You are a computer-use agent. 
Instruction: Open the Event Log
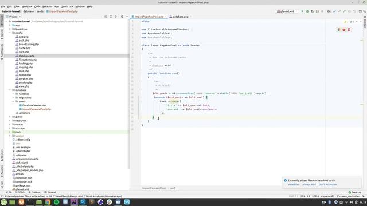click(355, 192)
